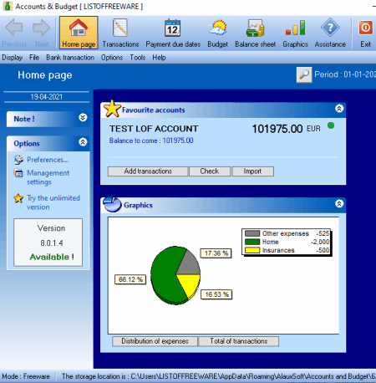Click the yellow Insurances pie slice
Viewport: 376px width, 383px height.
tap(191, 284)
